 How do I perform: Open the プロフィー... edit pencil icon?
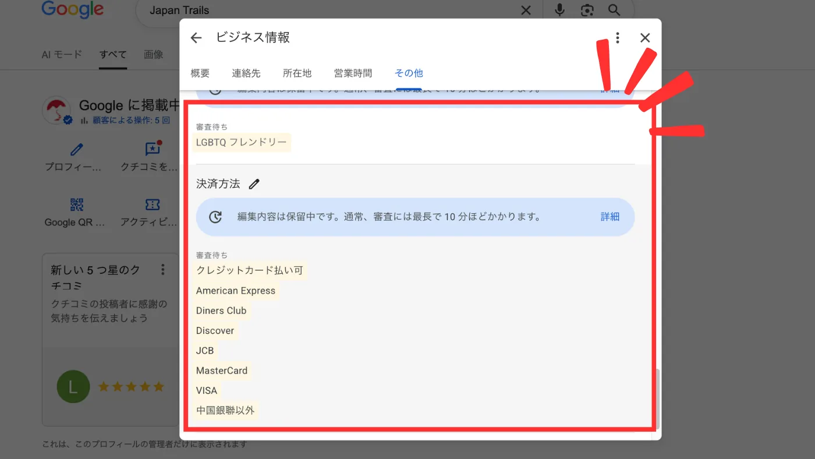click(76, 150)
